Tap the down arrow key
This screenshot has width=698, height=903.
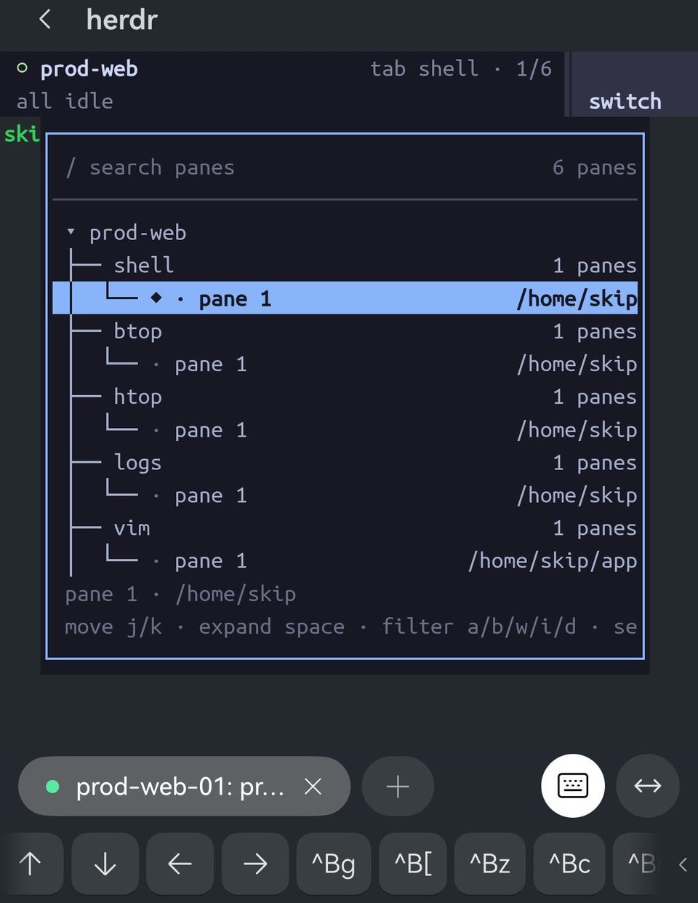pos(105,864)
